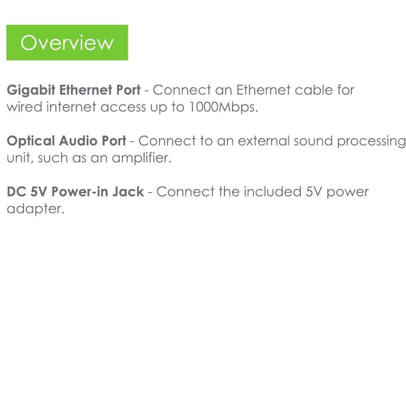406x407 pixels.
Task: Click the word 'Gigabit' in first heading
Action: (x=31, y=91)
